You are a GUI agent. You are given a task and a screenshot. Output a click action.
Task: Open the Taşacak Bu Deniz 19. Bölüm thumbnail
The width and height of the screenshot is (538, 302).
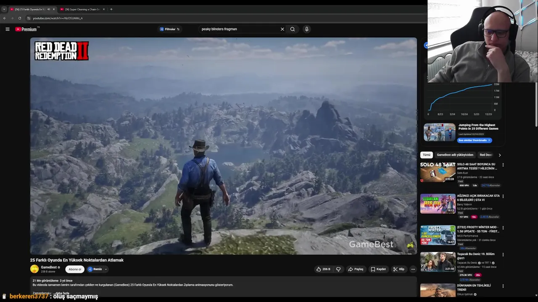point(438,262)
